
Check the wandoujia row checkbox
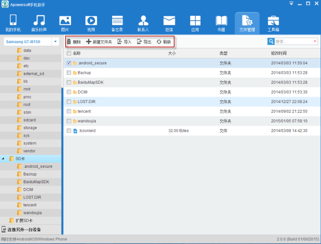[69, 121]
